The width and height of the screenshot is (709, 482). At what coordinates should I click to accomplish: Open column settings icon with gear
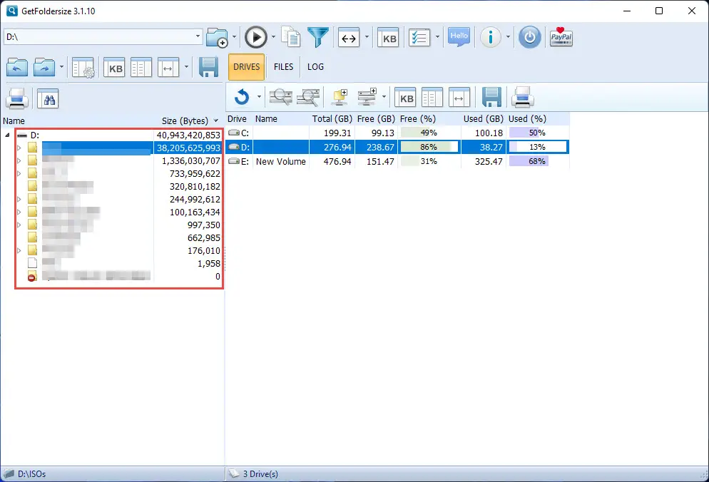[83, 68]
